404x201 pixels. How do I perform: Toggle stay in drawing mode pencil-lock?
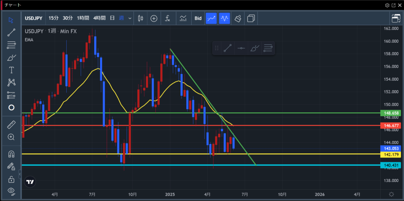tap(11, 166)
